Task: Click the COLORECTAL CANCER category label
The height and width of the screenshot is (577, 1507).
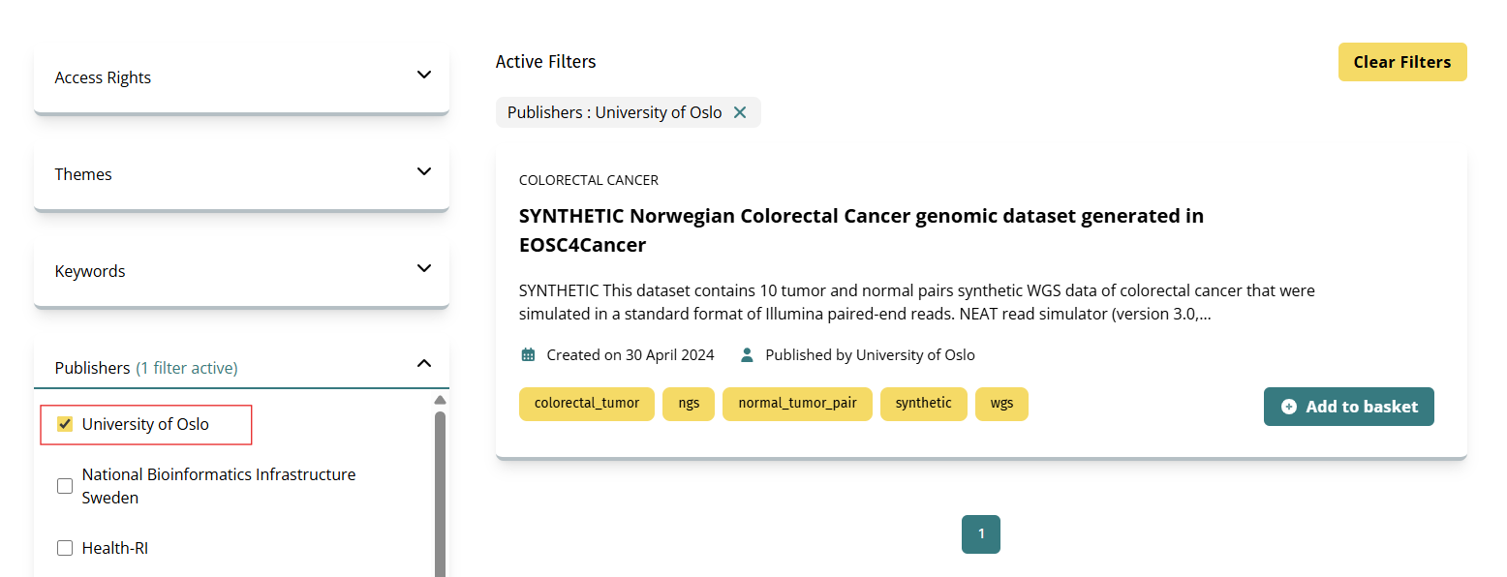Action: pyautogui.click(x=589, y=180)
